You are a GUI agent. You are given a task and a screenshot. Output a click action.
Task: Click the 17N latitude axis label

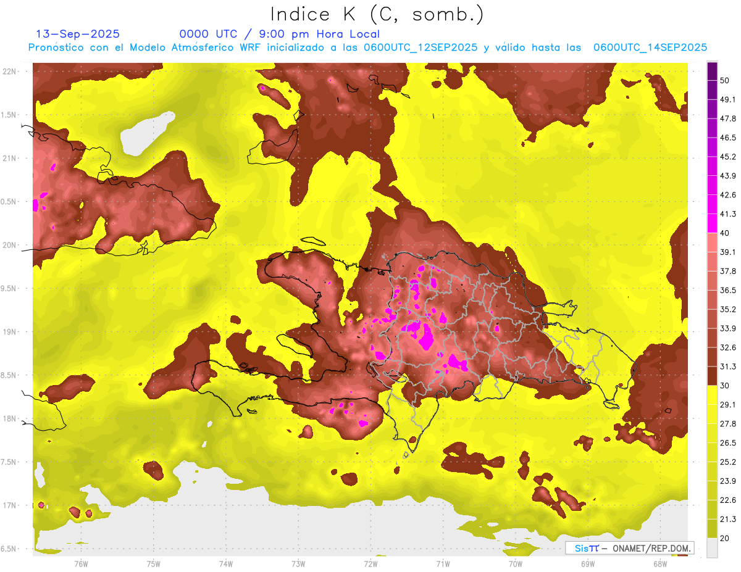coord(10,505)
